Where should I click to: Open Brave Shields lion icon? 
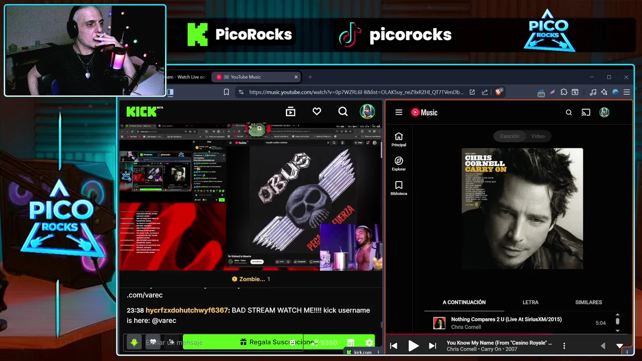coord(499,92)
